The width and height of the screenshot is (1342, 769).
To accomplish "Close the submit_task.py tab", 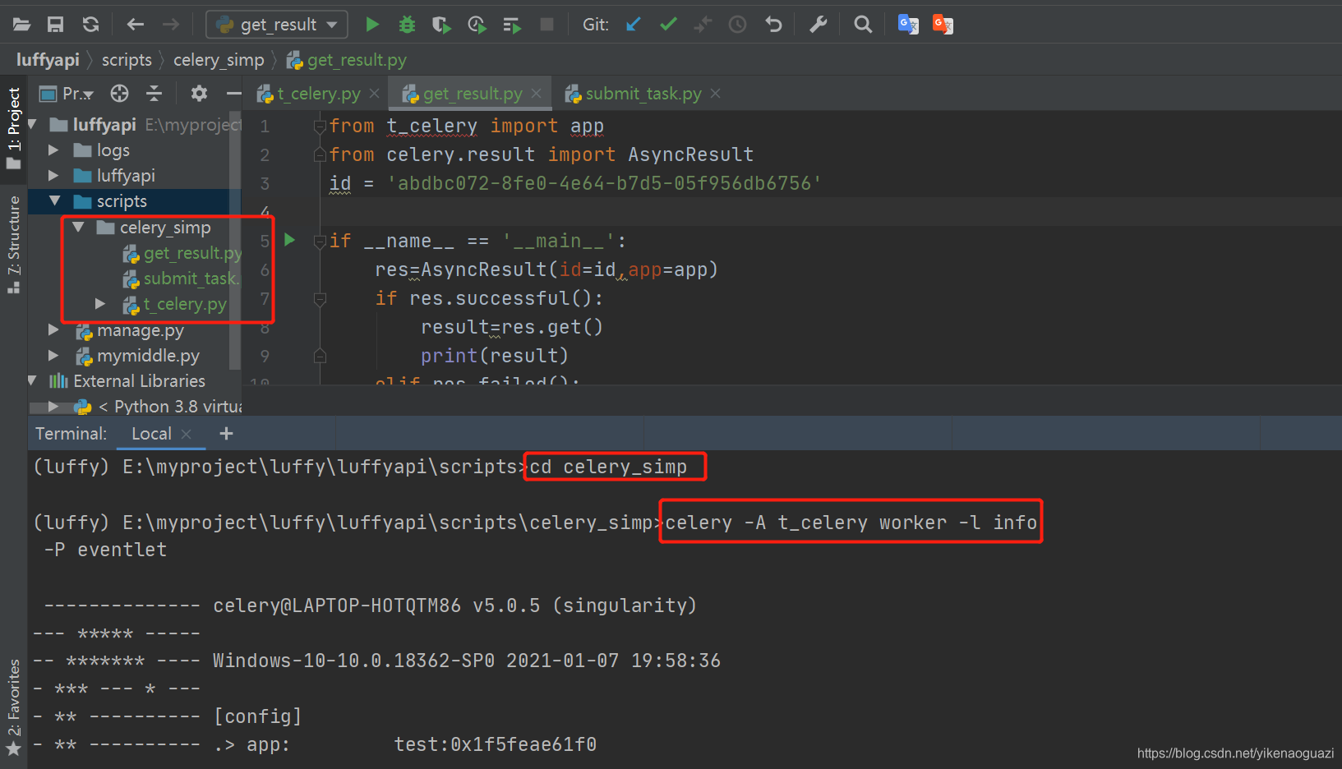I will (x=715, y=94).
